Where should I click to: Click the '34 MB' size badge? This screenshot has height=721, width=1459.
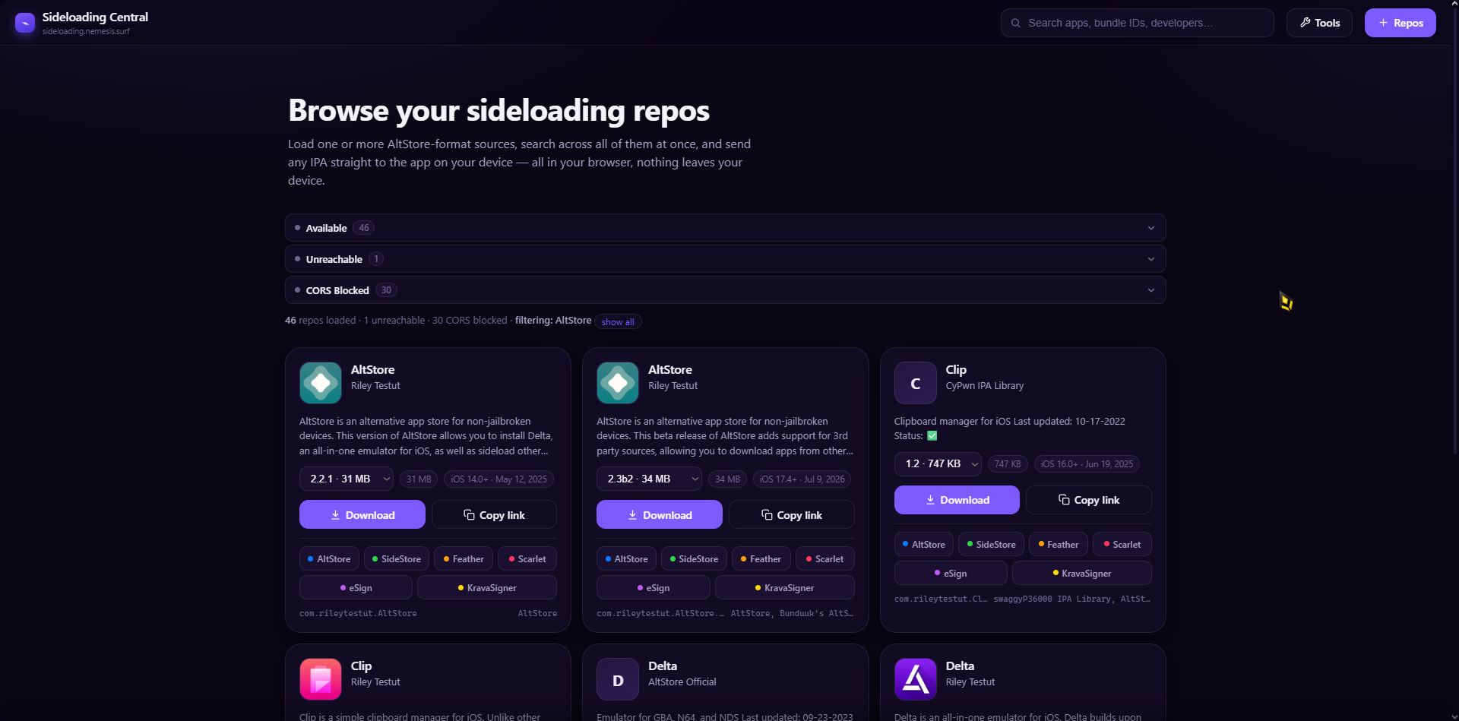tap(727, 479)
